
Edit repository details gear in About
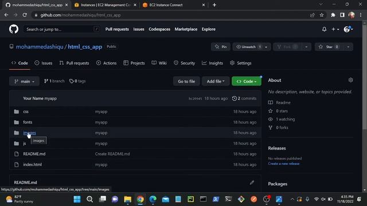[350, 80]
